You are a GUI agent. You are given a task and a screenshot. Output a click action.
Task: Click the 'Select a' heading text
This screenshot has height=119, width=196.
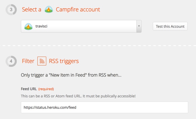point(32,9)
